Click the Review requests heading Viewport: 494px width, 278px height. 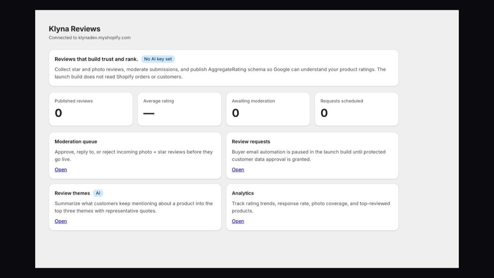(x=251, y=141)
